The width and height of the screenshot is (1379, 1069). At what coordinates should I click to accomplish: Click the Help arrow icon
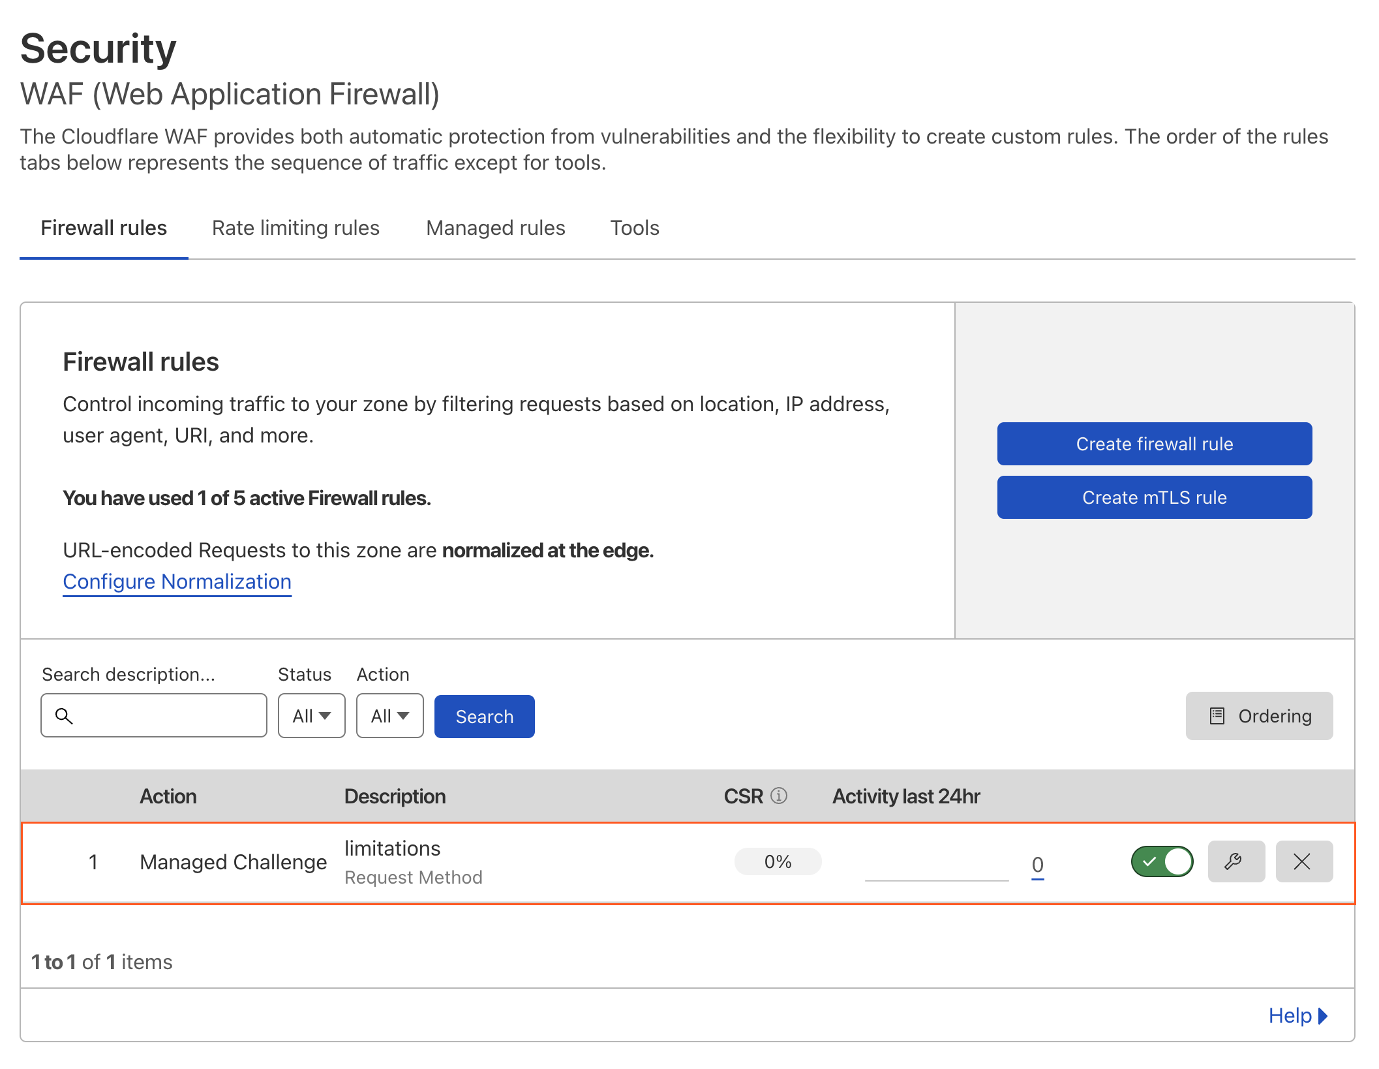click(x=1323, y=1015)
